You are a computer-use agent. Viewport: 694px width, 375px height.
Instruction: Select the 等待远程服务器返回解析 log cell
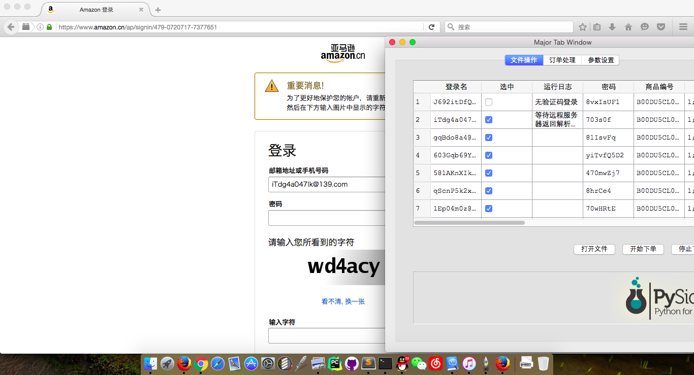click(x=558, y=120)
